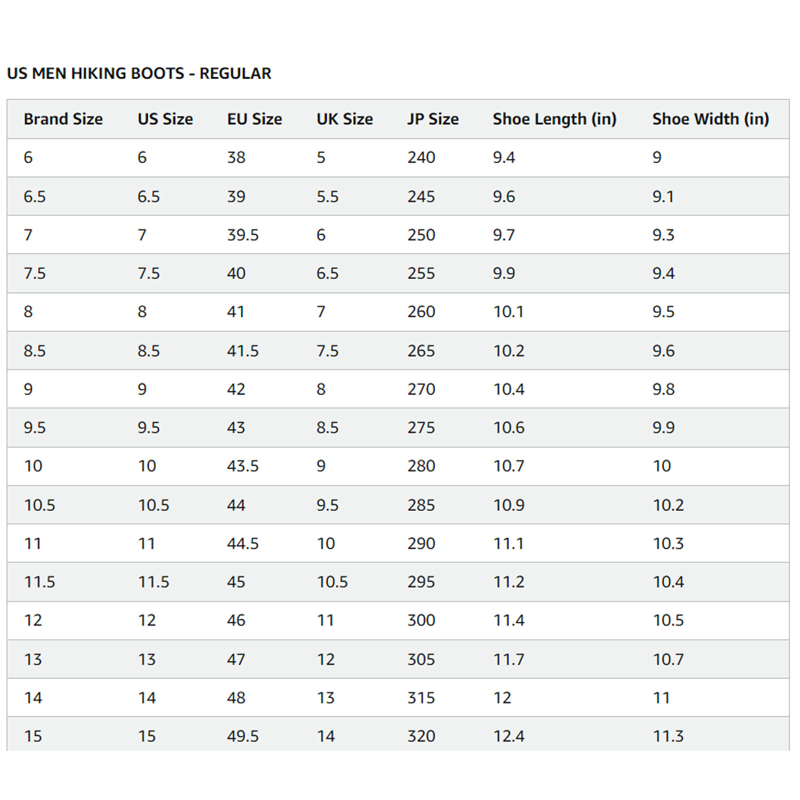Click the EU Size column header

point(254,119)
